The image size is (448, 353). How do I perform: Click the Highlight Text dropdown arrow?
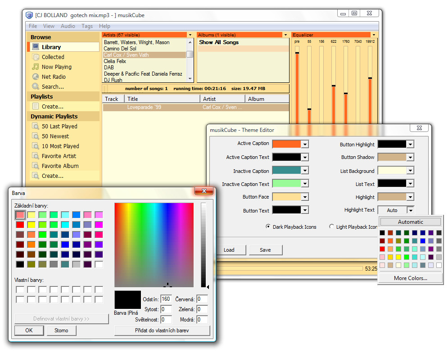(x=410, y=210)
